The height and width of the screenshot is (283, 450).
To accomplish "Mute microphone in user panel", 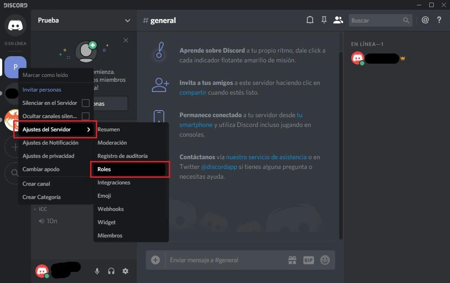I will pos(97,271).
